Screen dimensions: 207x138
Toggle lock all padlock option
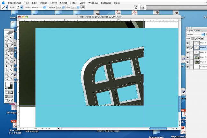click(x=202, y=38)
